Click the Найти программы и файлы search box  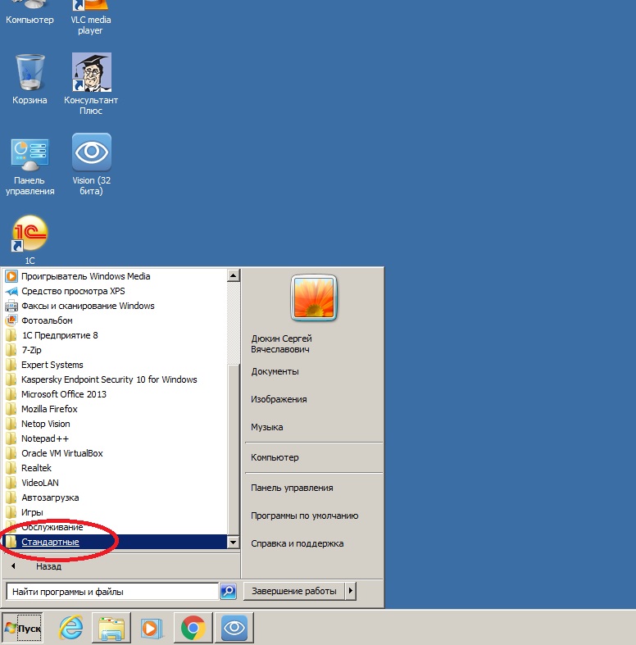pyautogui.click(x=112, y=592)
